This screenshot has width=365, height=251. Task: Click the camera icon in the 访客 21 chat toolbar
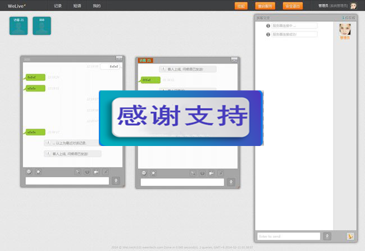(x=211, y=174)
